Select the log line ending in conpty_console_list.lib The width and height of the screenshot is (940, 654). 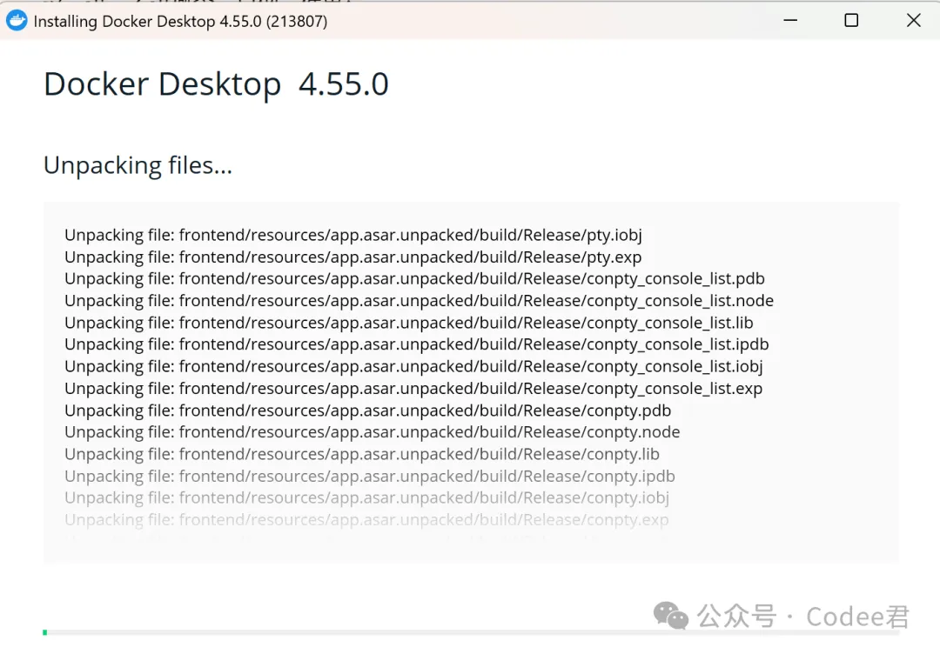[x=409, y=323]
